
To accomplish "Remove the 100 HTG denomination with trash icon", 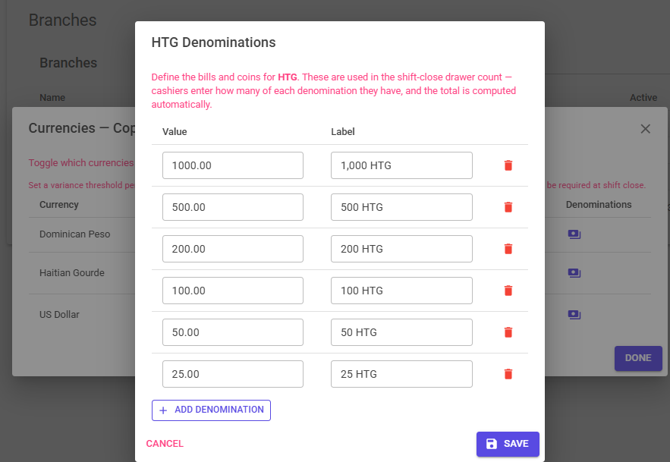I will pos(508,291).
